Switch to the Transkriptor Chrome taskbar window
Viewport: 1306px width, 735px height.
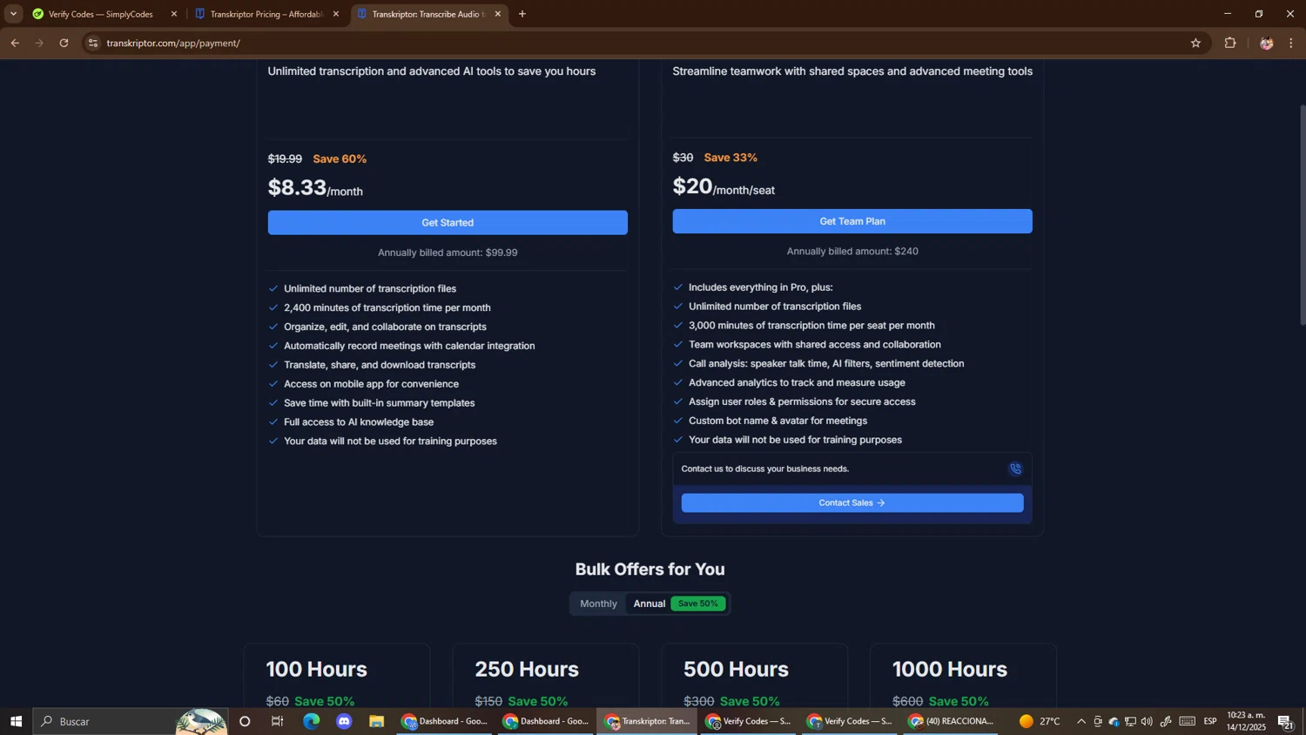coord(647,722)
